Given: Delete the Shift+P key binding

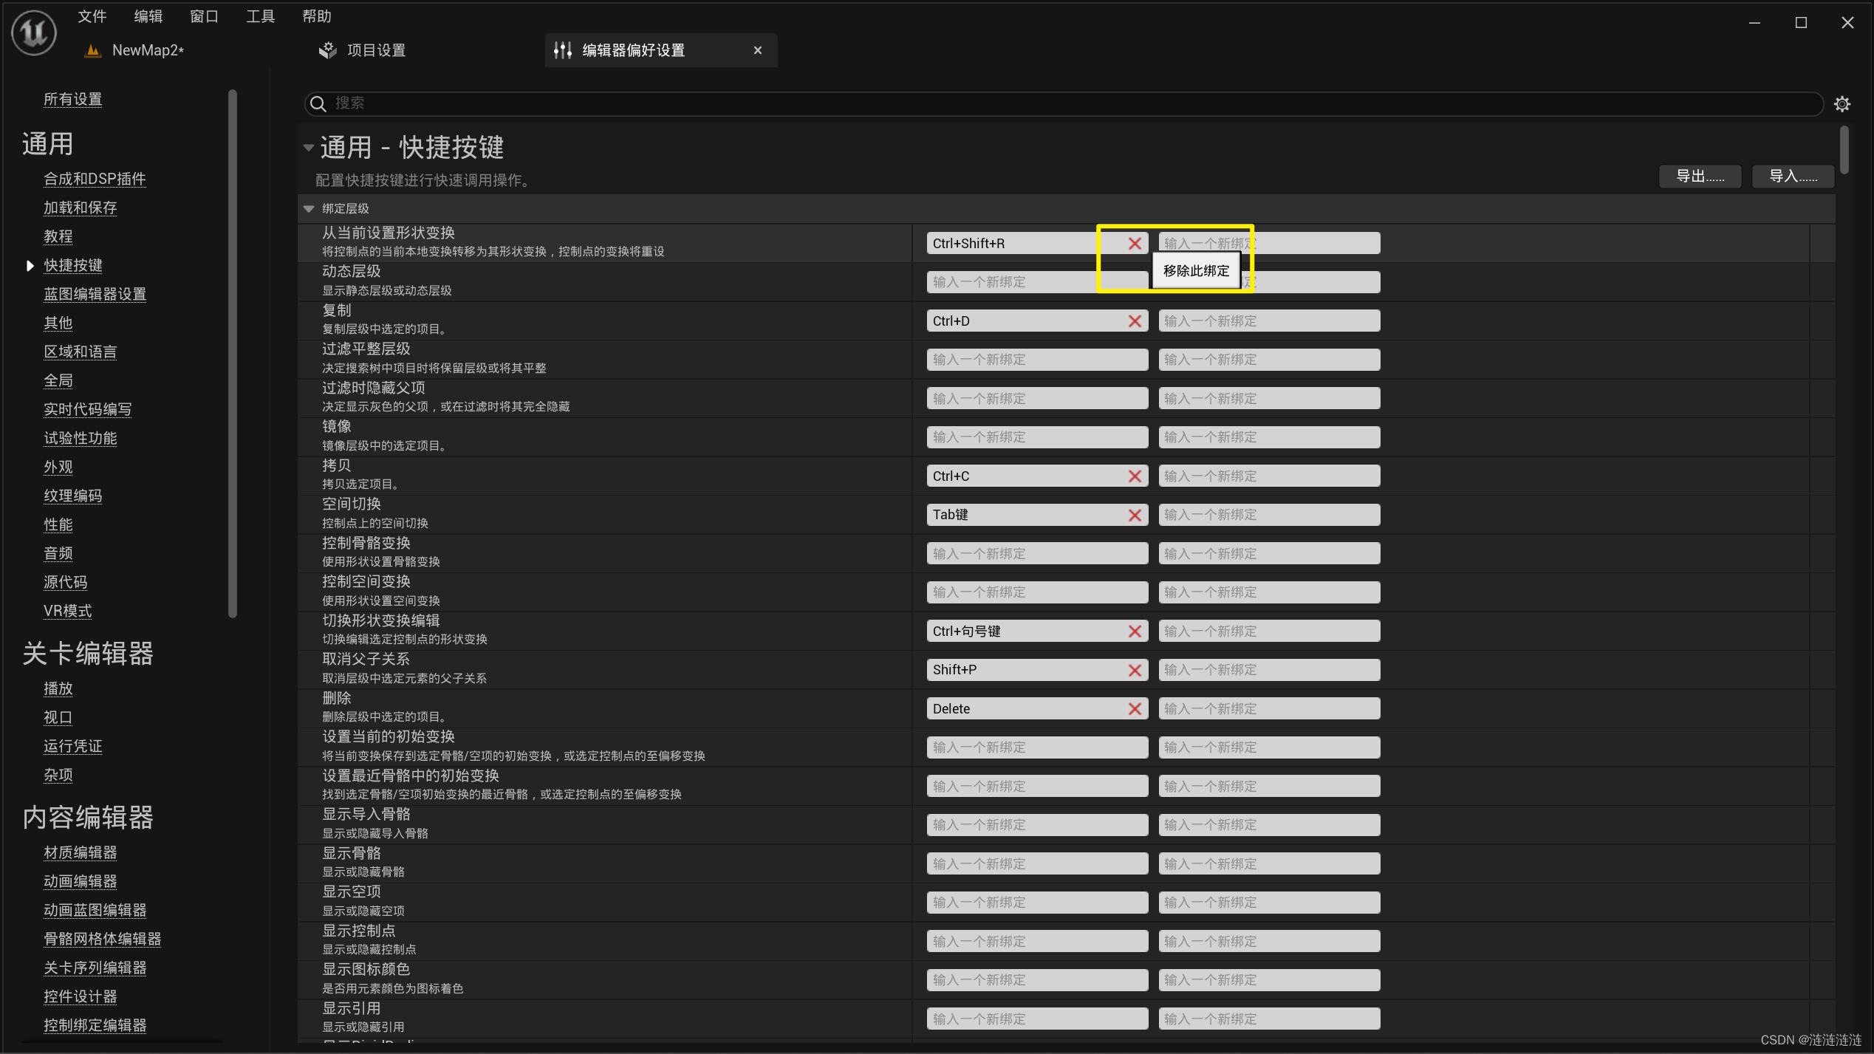Looking at the screenshot, I should coord(1135,671).
